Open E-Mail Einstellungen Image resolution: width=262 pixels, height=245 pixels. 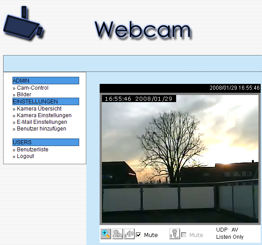42,122
